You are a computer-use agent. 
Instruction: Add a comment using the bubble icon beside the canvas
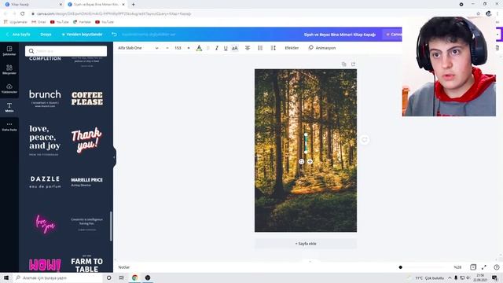click(x=365, y=140)
